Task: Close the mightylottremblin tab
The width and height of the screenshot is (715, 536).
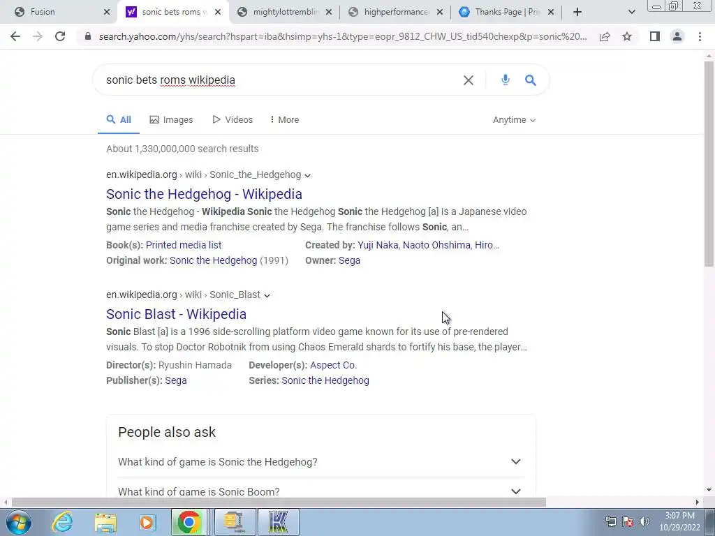Action: (x=330, y=12)
